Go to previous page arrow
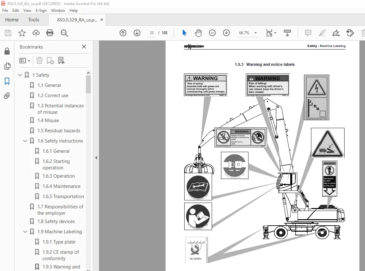Viewport: 365px width, 271px height. pos(123,33)
